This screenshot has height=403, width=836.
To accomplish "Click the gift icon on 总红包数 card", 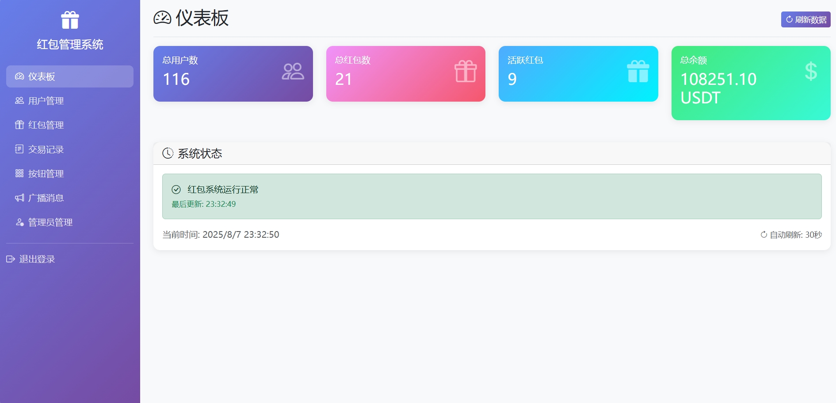I will point(466,72).
